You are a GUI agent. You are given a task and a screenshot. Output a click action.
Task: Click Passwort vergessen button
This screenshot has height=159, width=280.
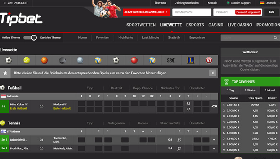click(248, 12)
